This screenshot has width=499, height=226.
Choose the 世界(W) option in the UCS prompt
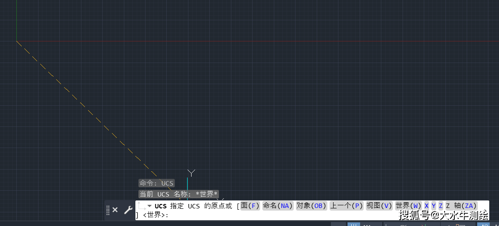pos(408,206)
